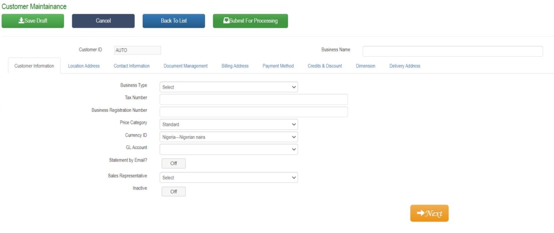Toggle the Inactive switch
554x233 pixels.
[174, 192]
